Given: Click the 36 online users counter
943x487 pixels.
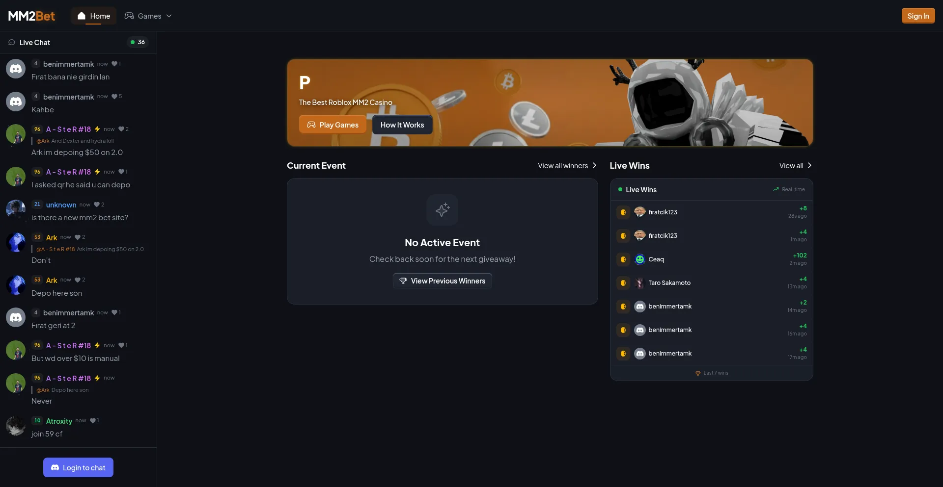Looking at the screenshot, I should (x=138, y=42).
